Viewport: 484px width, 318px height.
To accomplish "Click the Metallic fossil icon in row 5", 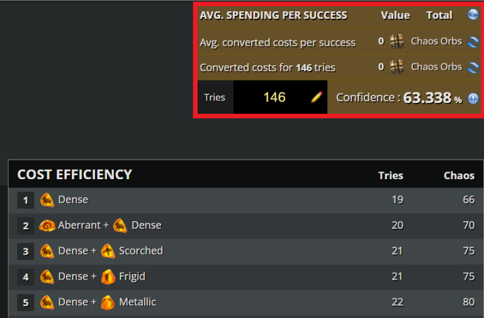I will tap(108, 302).
